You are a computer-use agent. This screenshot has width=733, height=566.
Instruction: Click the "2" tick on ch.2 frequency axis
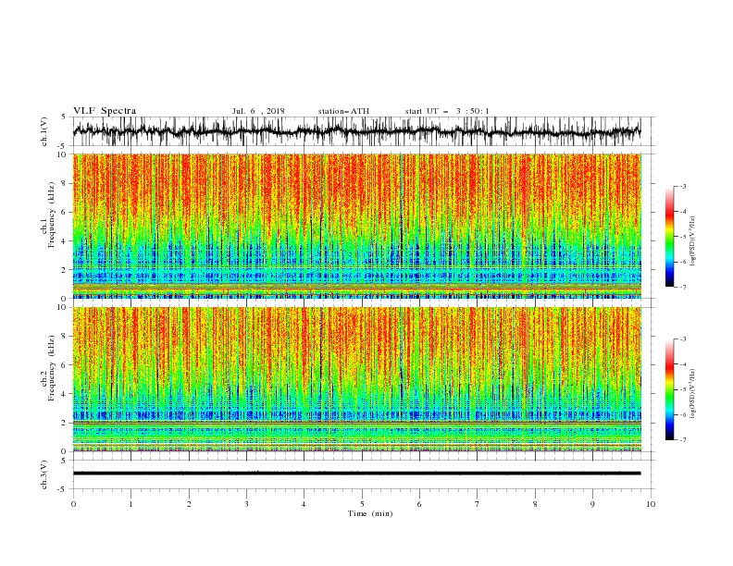(x=66, y=423)
